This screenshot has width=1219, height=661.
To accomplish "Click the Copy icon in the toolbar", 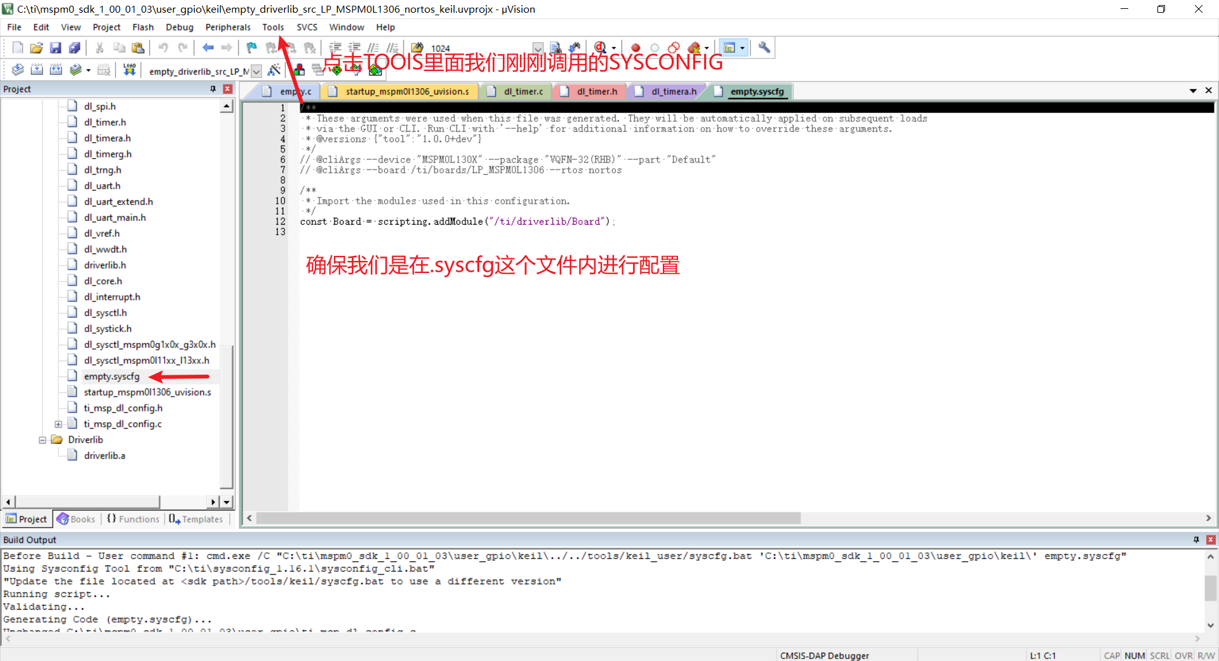I will click(x=119, y=48).
